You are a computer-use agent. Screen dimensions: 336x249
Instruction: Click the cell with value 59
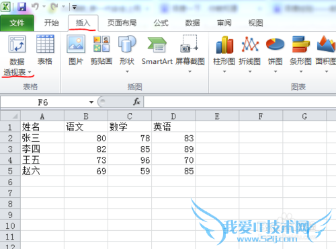pos(130,171)
